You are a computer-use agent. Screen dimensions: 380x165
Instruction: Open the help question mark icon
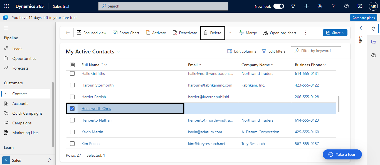333,6
